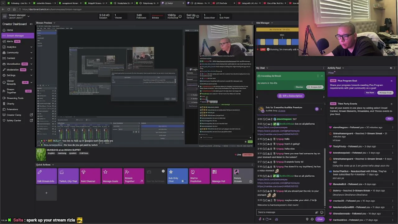Add third party events to feed
This screenshot has height=224, width=398.
(389, 119)
